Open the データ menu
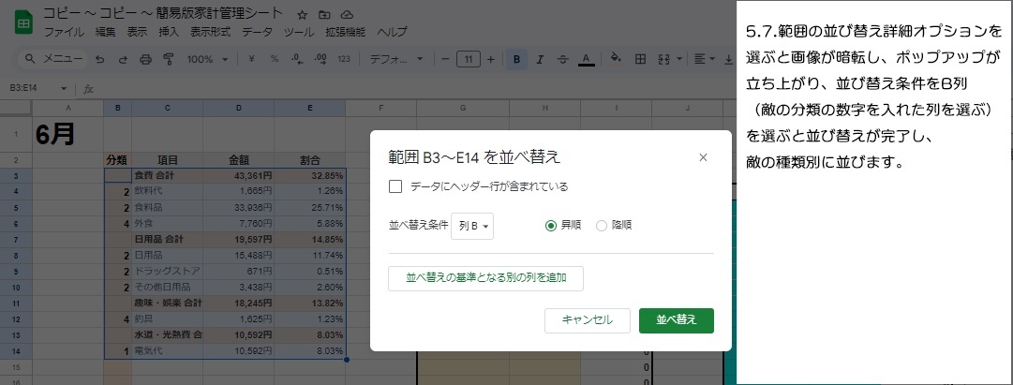 [x=257, y=32]
